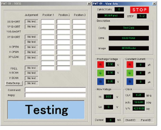
Task: Click XY-SHORT Position 3 field
Action: 79,37
